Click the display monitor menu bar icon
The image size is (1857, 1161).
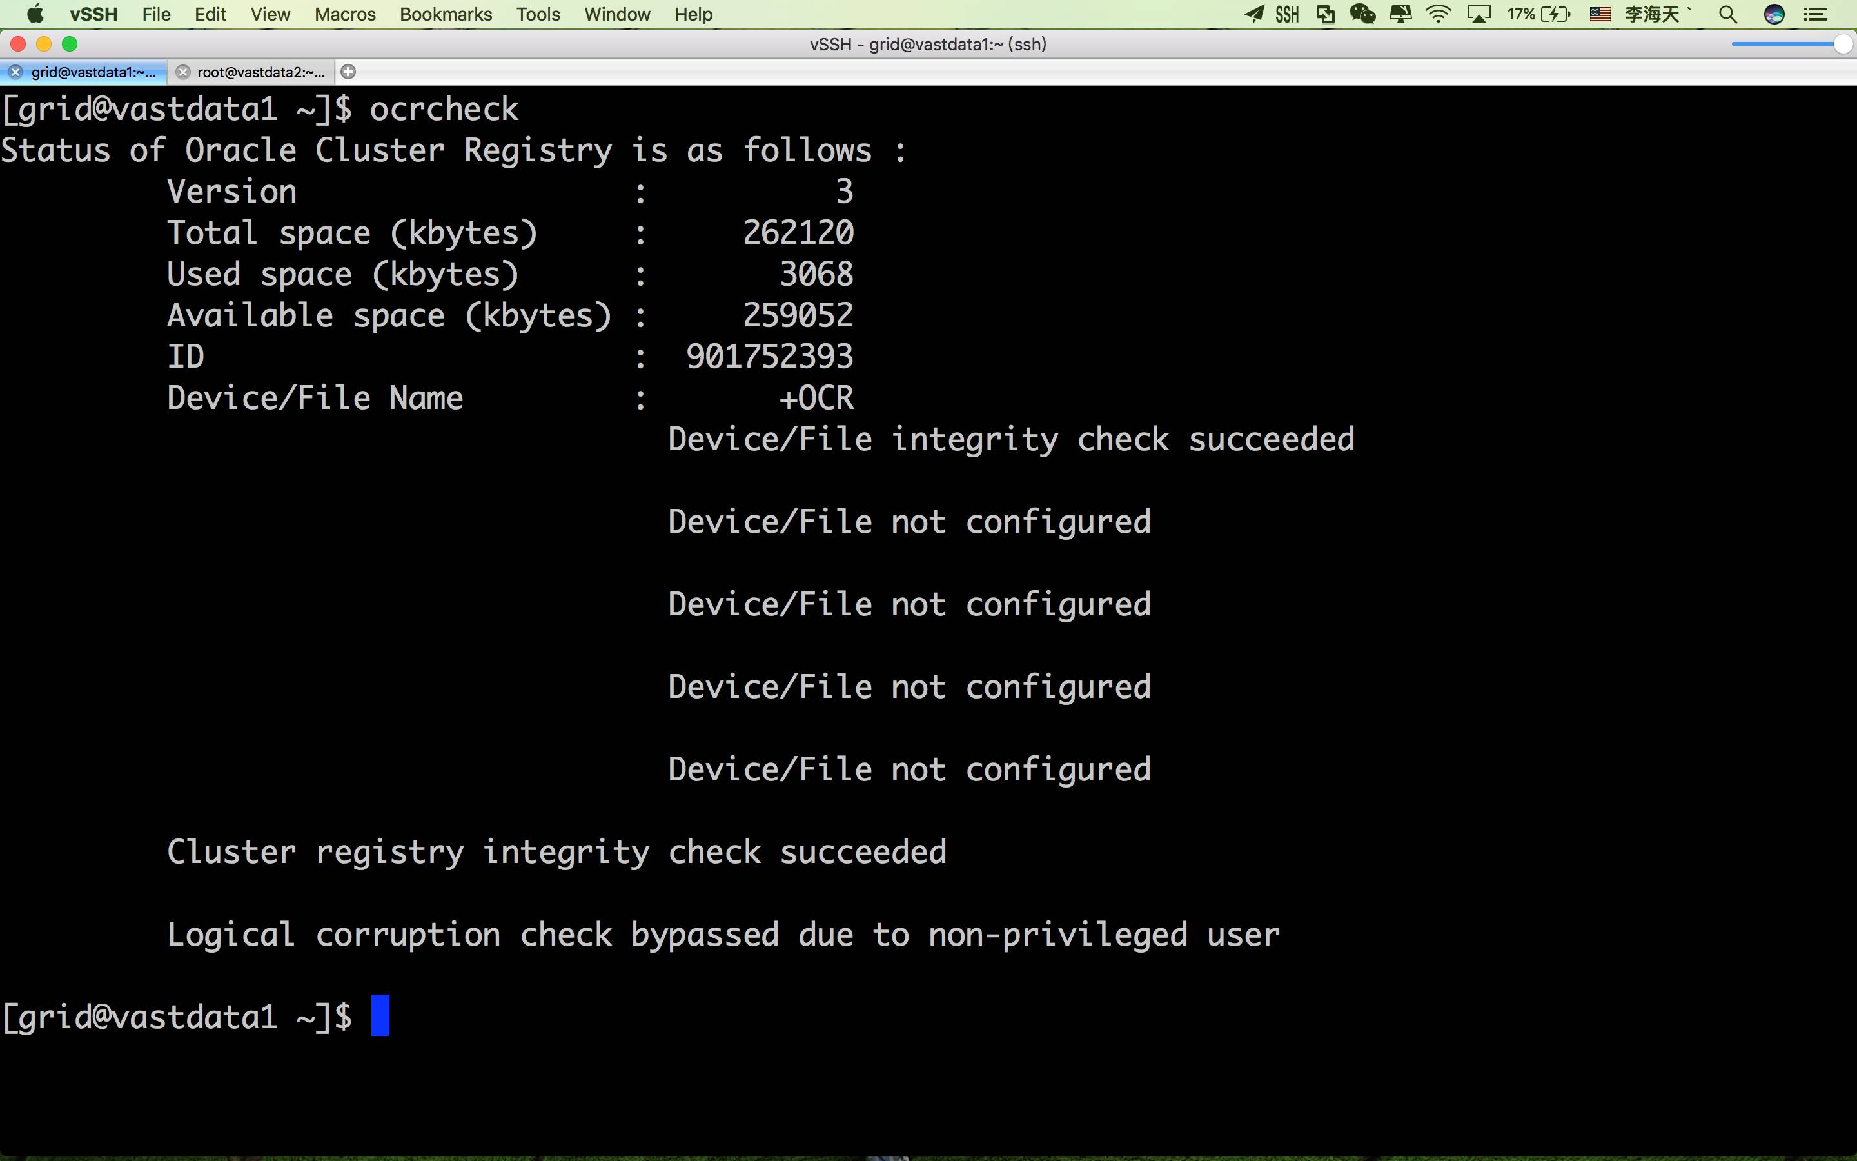[1400, 14]
